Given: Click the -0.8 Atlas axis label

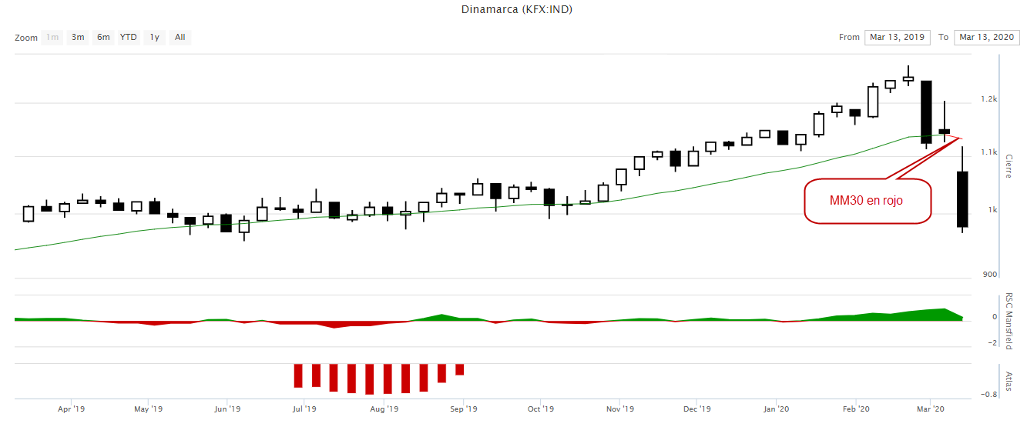Looking at the screenshot, I should coord(989,395).
